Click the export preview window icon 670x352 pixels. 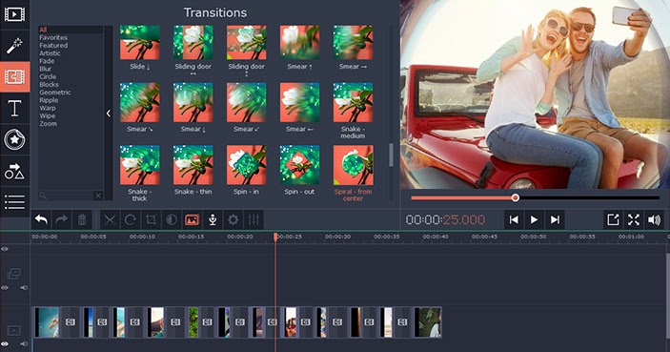tap(613, 219)
